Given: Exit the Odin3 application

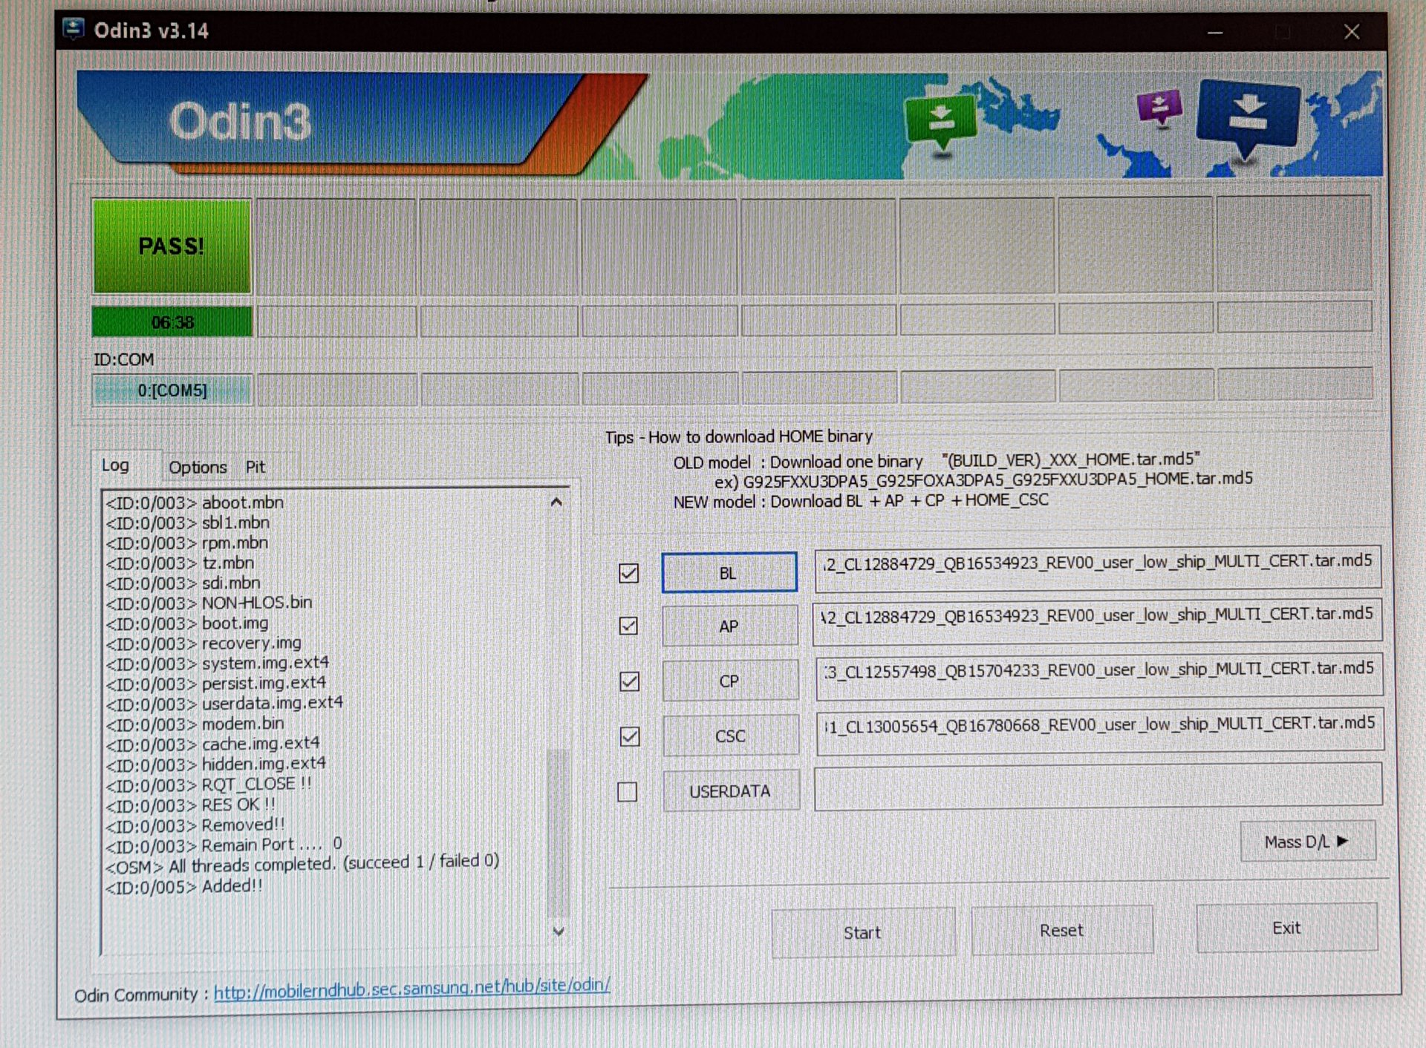Looking at the screenshot, I should point(1287,928).
